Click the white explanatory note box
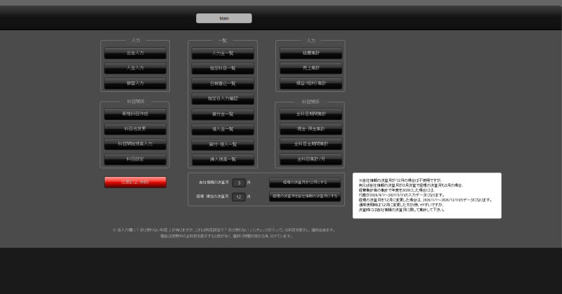This screenshot has height=294, width=562. (427, 196)
